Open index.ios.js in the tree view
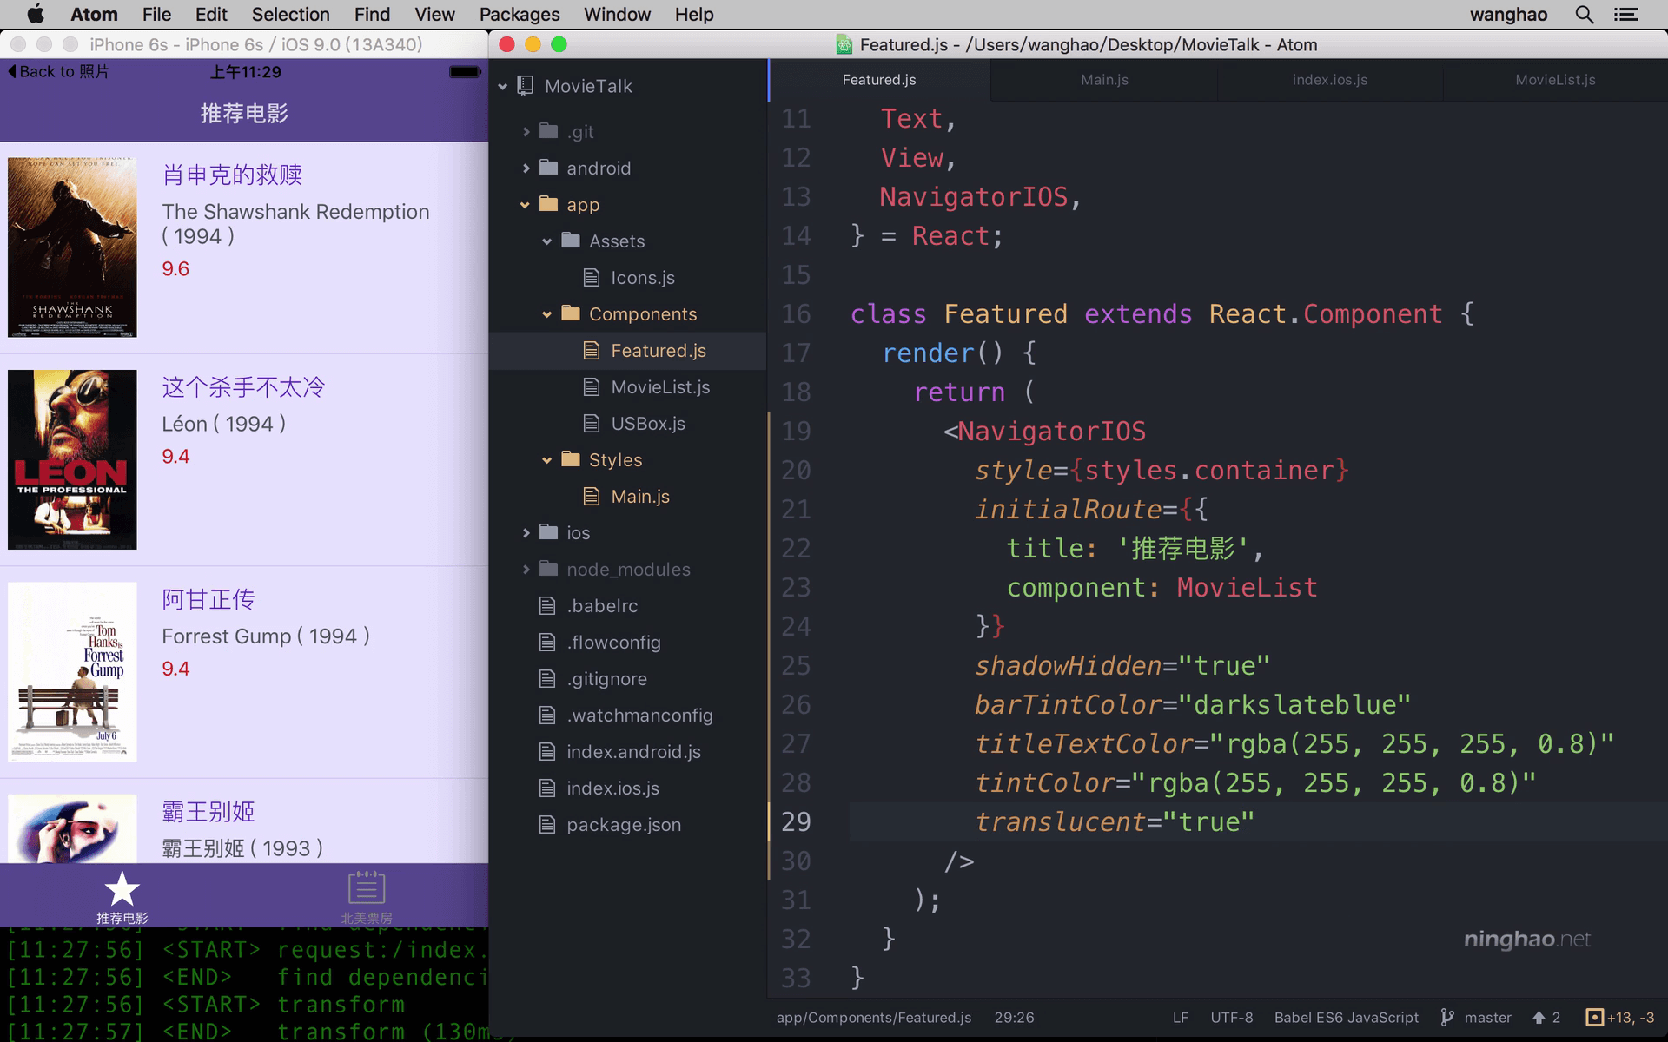Viewport: 1668px width, 1042px height. tap(612, 788)
